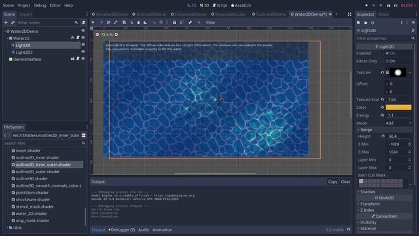The image size is (419, 236).
Task: Uncheck the Enabled On checkbox
Action: point(387,53)
